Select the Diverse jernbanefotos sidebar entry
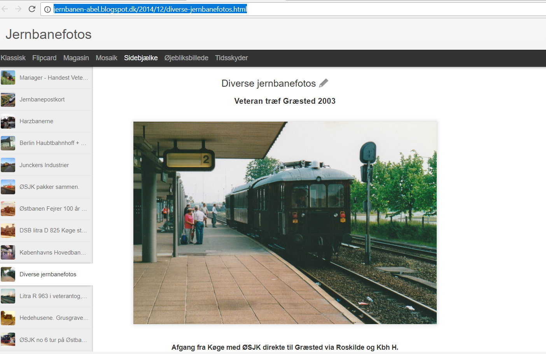The width and height of the screenshot is (546, 354). click(x=46, y=274)
